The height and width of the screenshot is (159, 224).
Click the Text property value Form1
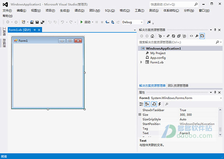(x=185, y=133)
